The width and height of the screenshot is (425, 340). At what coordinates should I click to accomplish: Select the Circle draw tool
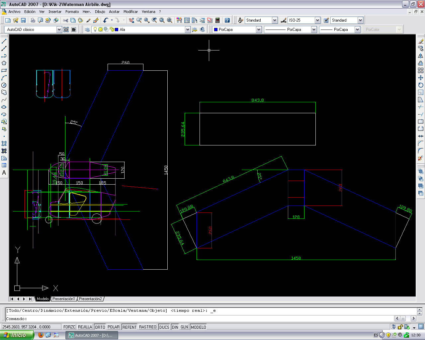point(4,85)
